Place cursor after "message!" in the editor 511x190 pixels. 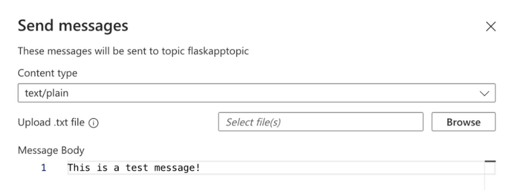pyautogui.click(x=201, y=168)
